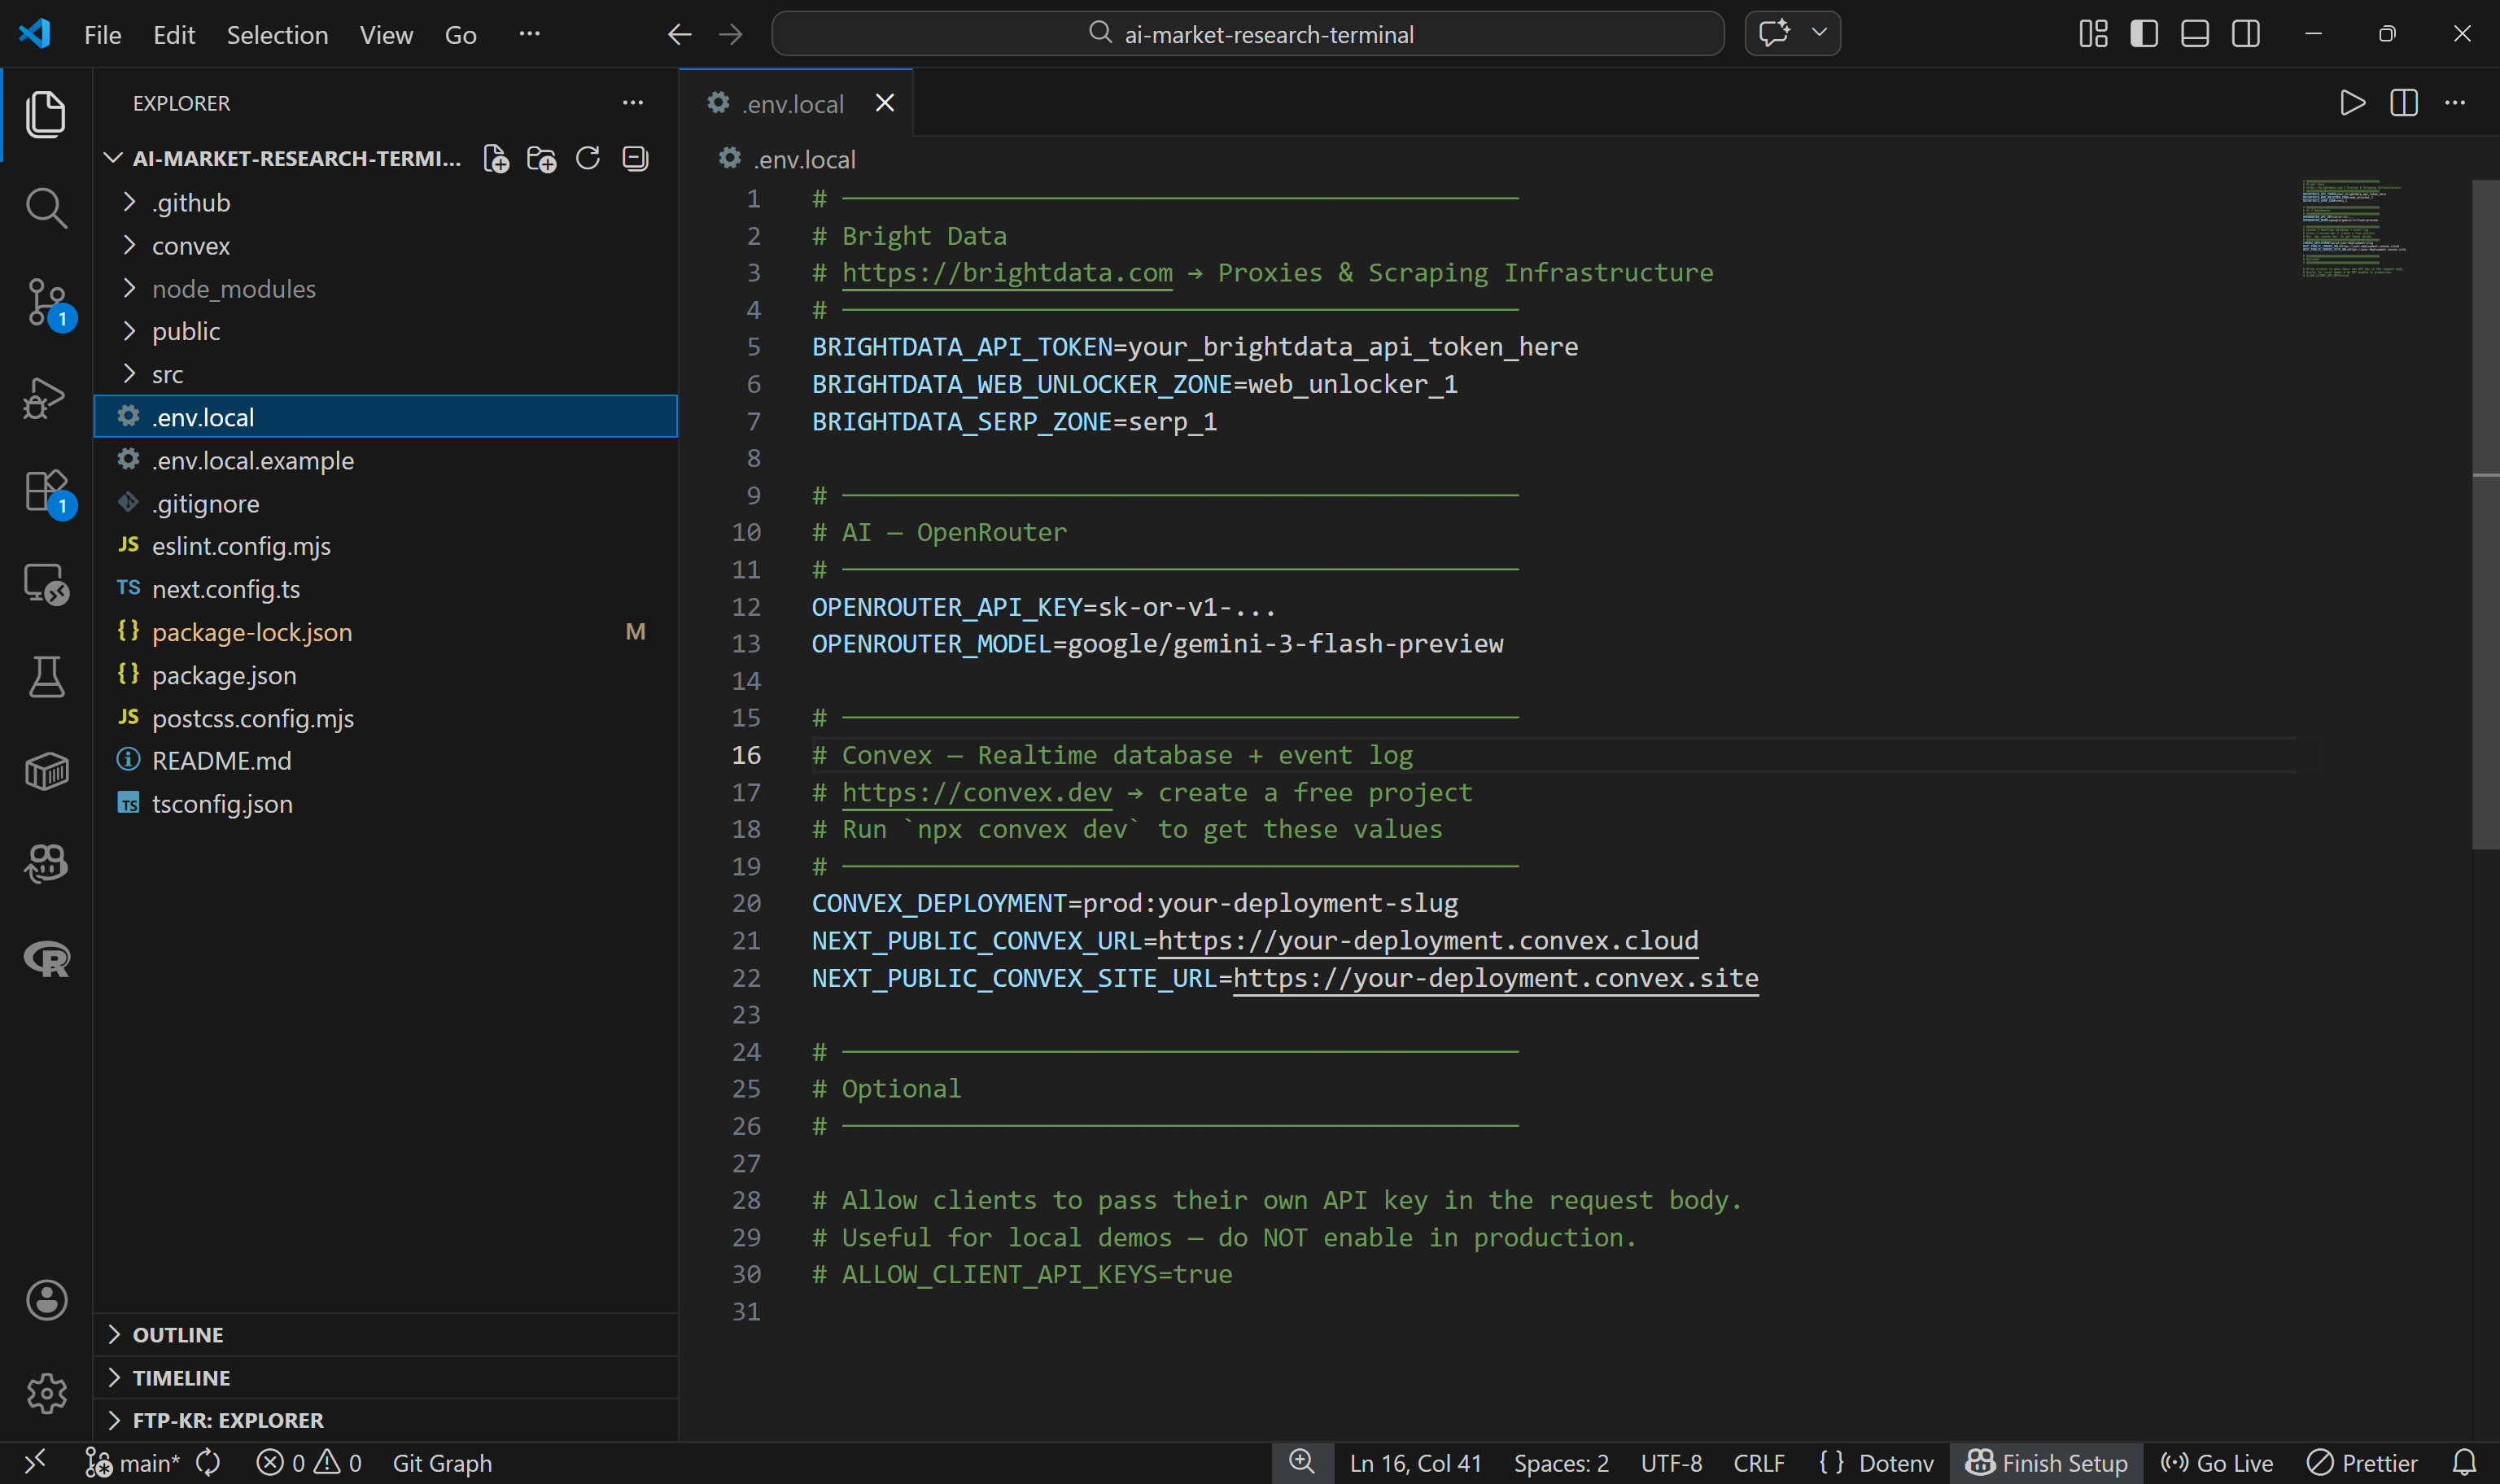The height and width of the screenshot is (1484, 2500).
Task: Expand the TIMELINE section
Action: (x=181, y=1377)
